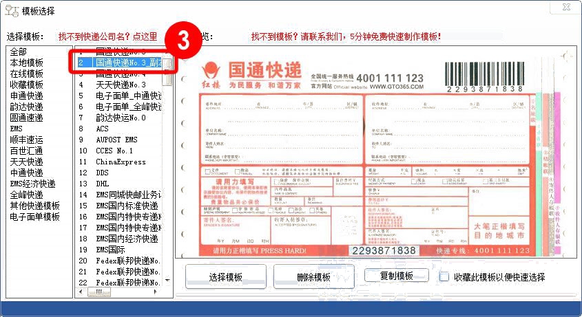Click the 复制模板 button
582x317 pixels.
click(396, 276)
